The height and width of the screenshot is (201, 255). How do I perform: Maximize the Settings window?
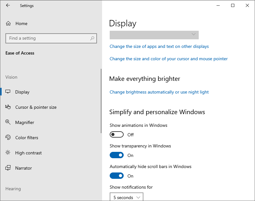[233, 5]
